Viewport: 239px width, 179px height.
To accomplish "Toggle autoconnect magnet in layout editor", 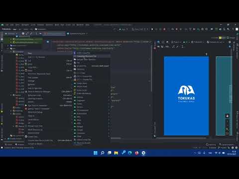I will pos(162,47).
